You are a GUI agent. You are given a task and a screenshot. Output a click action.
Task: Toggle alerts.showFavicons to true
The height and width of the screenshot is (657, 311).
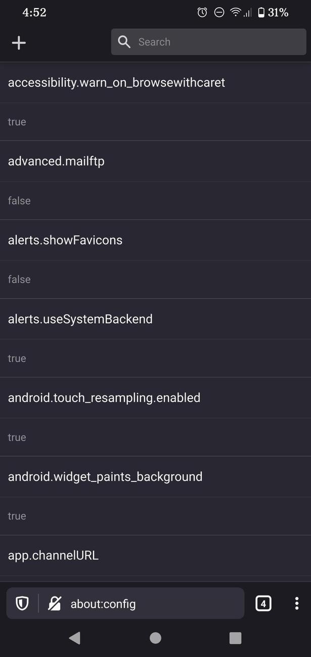click(65, 240)
